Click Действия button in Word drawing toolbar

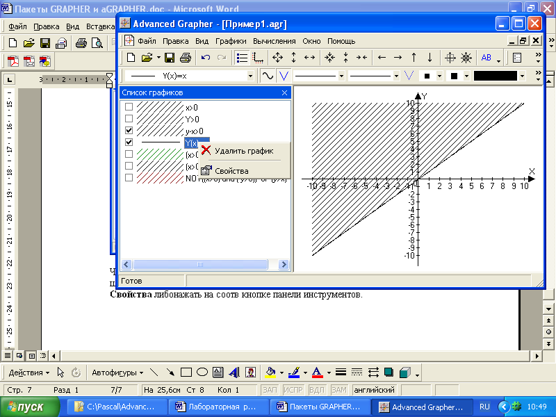pos(28,373)
